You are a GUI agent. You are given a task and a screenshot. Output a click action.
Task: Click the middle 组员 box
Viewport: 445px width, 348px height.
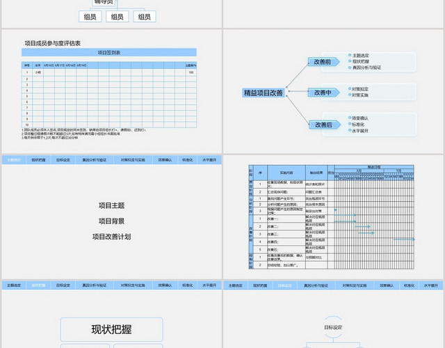click(118, 17)
